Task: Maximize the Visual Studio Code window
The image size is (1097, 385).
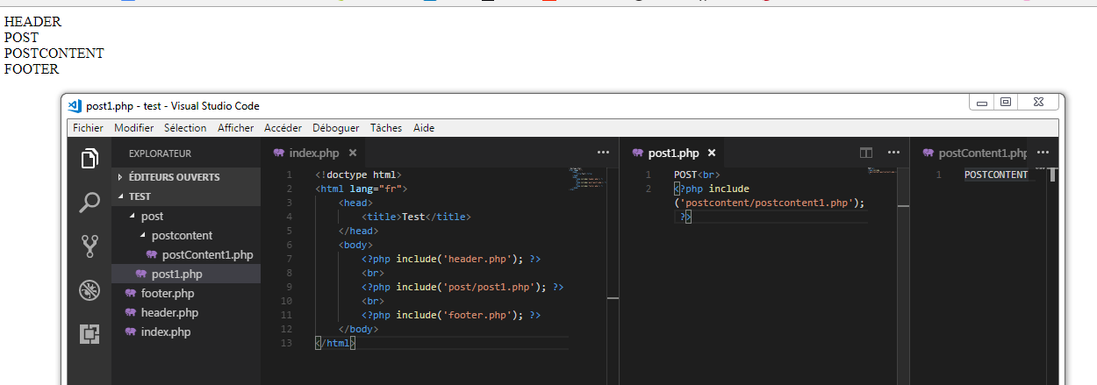Action: (x=1006, y=103)
